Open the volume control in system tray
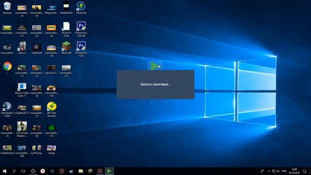The image size is (311, 175). tap(278, 171)
